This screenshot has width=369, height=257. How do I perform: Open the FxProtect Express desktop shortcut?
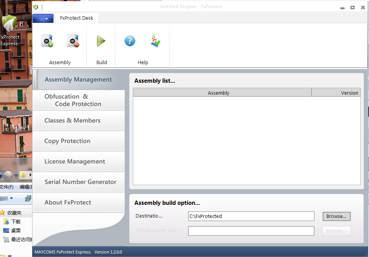pyautogui.click(x=9, y=31)
